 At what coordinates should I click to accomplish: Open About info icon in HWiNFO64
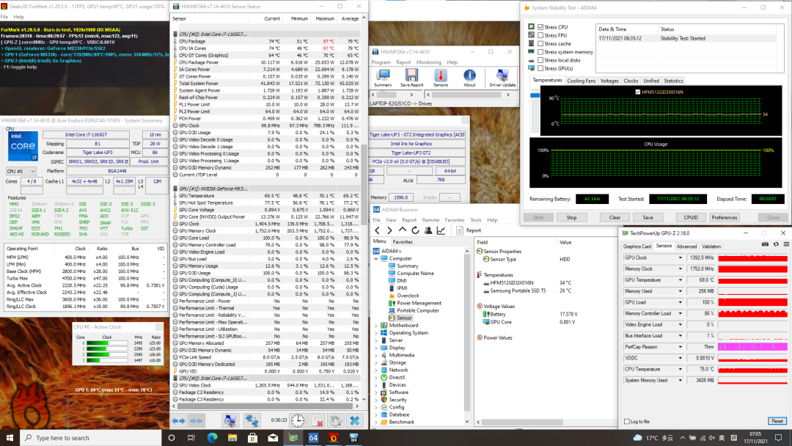469,78
